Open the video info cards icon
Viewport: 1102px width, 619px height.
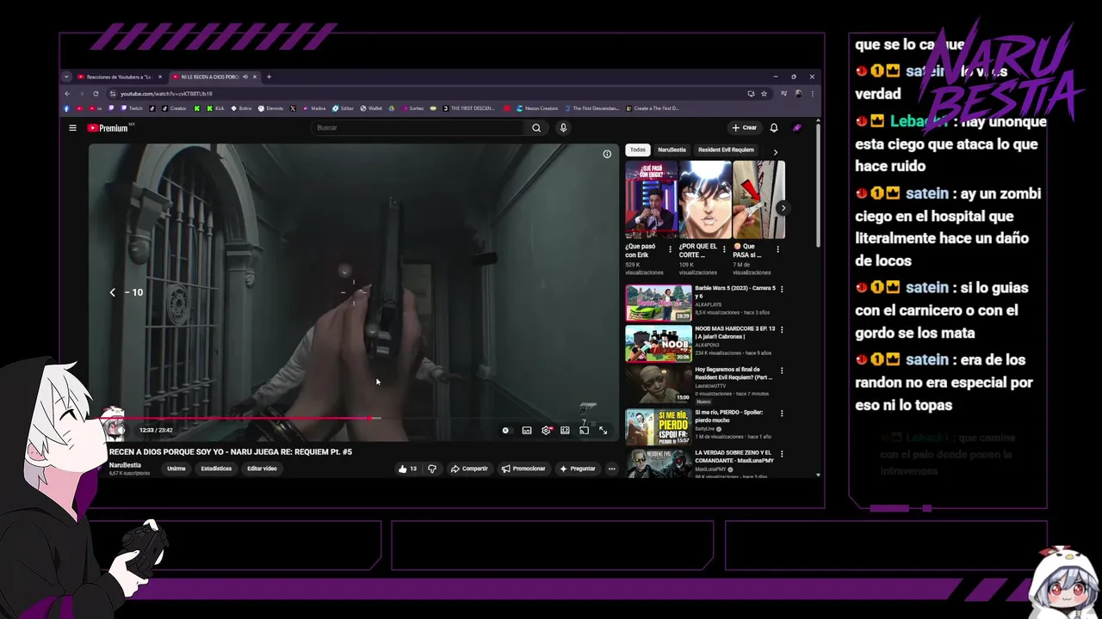tap(607, 154)
